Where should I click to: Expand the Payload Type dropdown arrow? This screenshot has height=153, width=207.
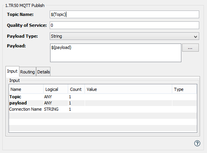coord(195,37)
